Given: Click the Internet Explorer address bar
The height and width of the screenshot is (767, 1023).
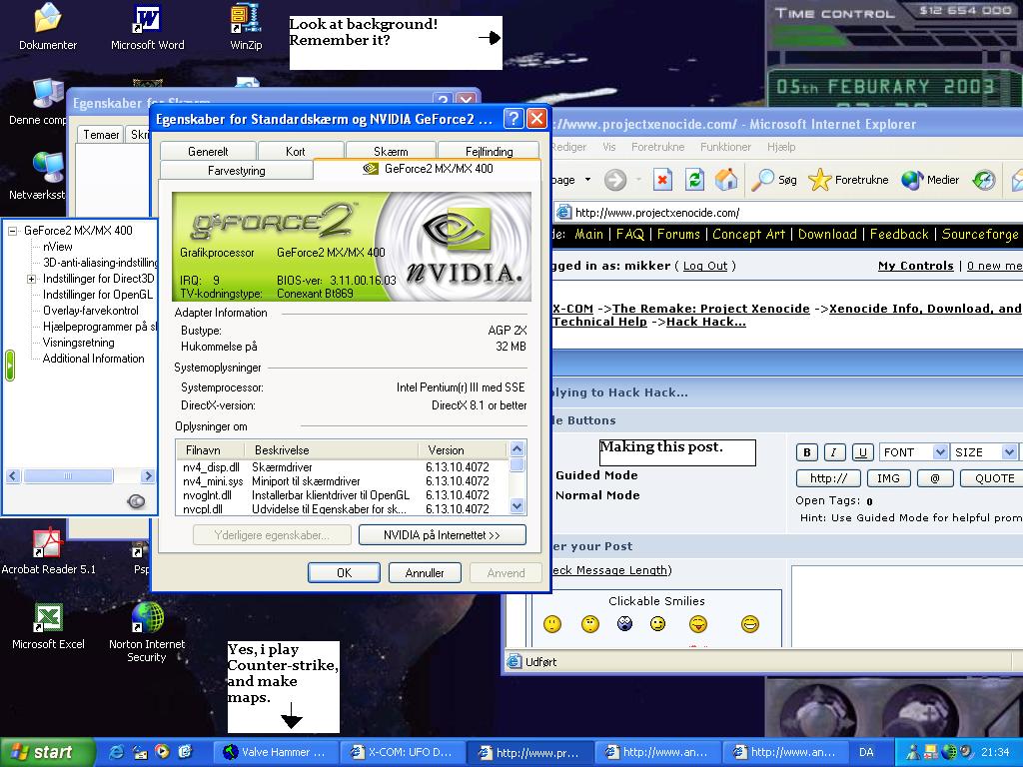Looking at the screenshot, I should click(789, 213).
